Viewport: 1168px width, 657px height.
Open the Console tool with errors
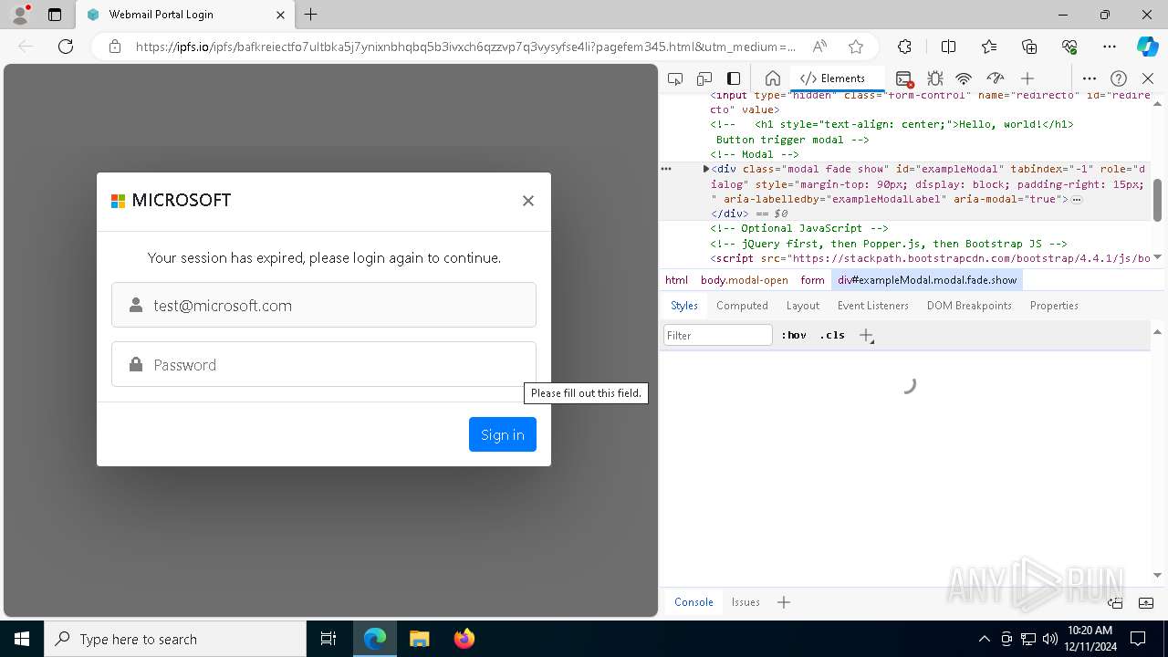[x=904, y=78]
